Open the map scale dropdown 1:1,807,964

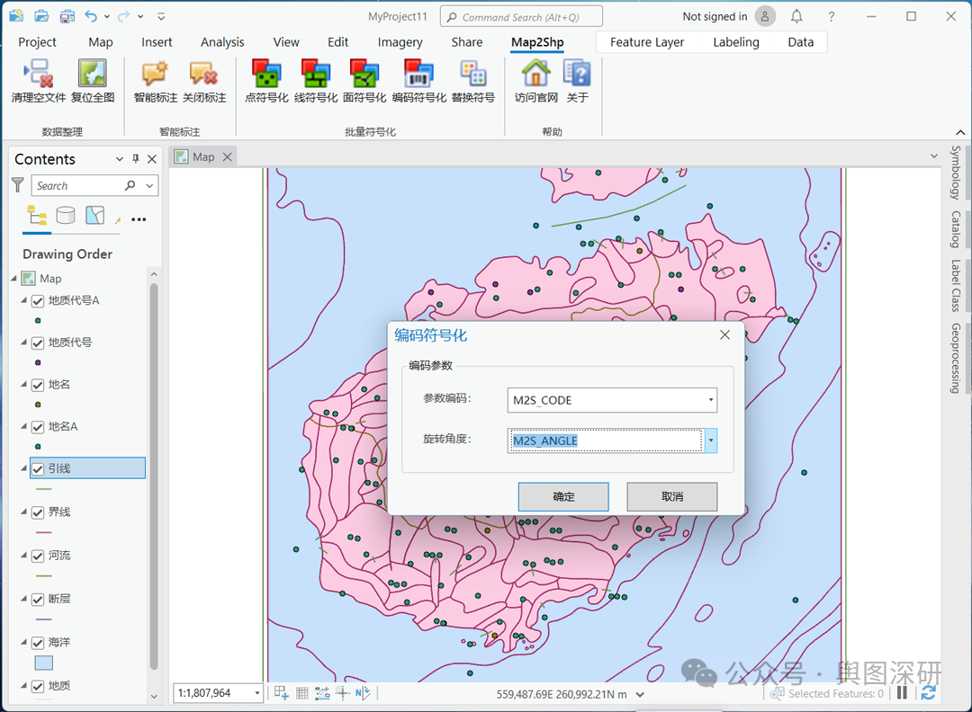257,693
